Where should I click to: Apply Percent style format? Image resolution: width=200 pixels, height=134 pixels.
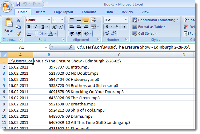(x=117, y=27)
